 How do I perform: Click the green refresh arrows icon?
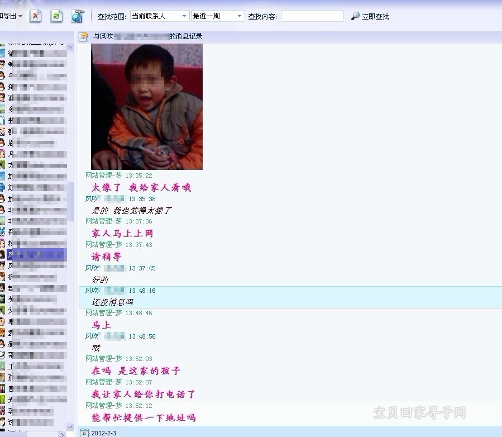pos(56,16)
